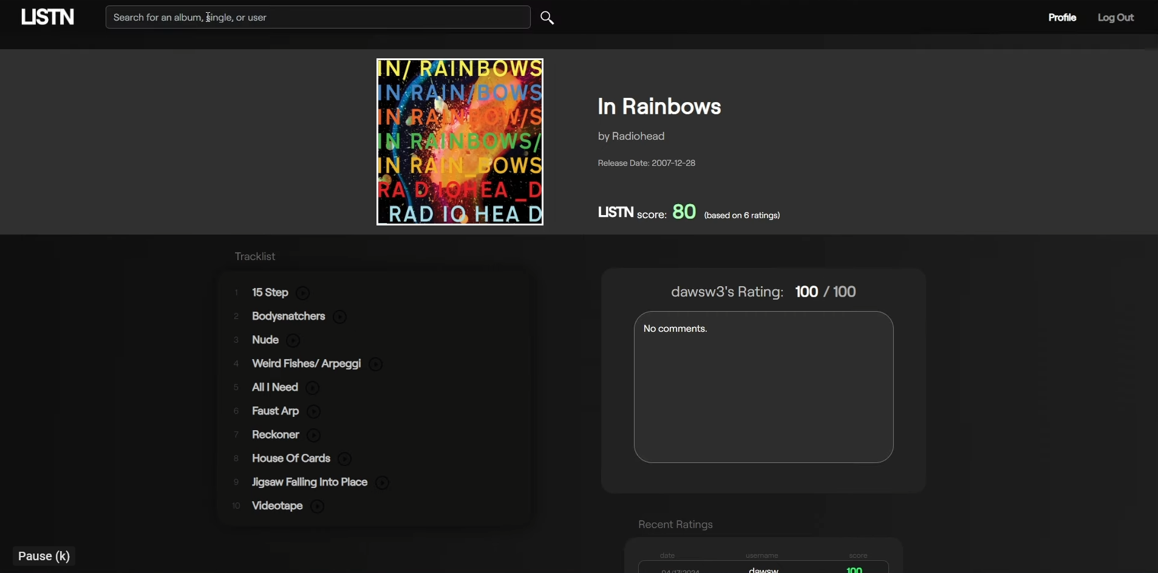Click play button beside Videotape

pyautogui.click(x=318, y=507)
